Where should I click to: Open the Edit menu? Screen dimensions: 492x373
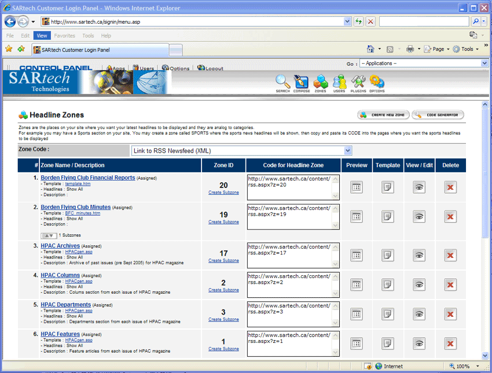[25, 36]
